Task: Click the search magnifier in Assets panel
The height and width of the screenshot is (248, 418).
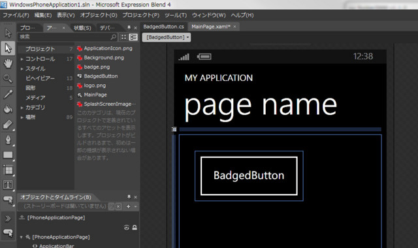Action: [113, 37]
